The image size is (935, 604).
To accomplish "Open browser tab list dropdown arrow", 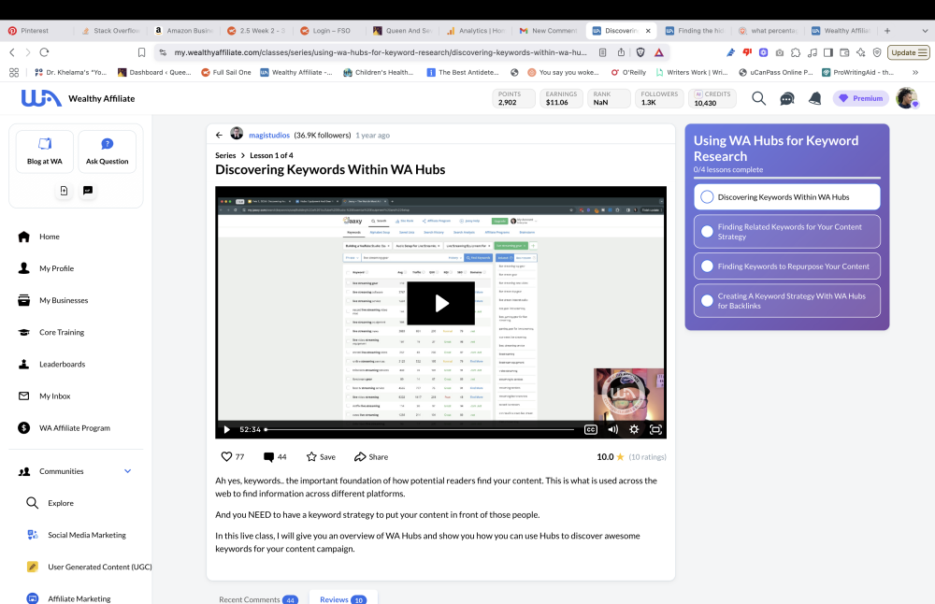I will coord(925,31).
